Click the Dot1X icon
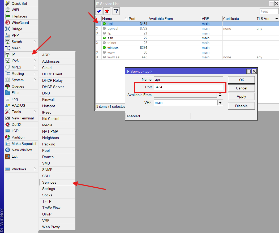Screen dimensions: 279x233 pyautogui.click(x=8, y=124)
